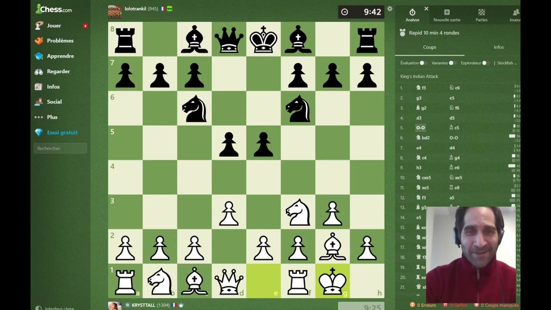Select move 10 white Ncxe5
Image resolution: width=551 pixels, height=310 pixels.
[424, 177]
